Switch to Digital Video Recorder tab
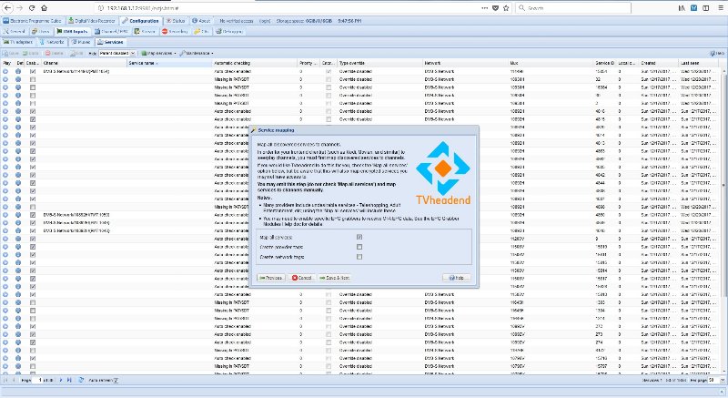Image resolution: width=728 pixels, height=398 pixels. pos(92,21)
